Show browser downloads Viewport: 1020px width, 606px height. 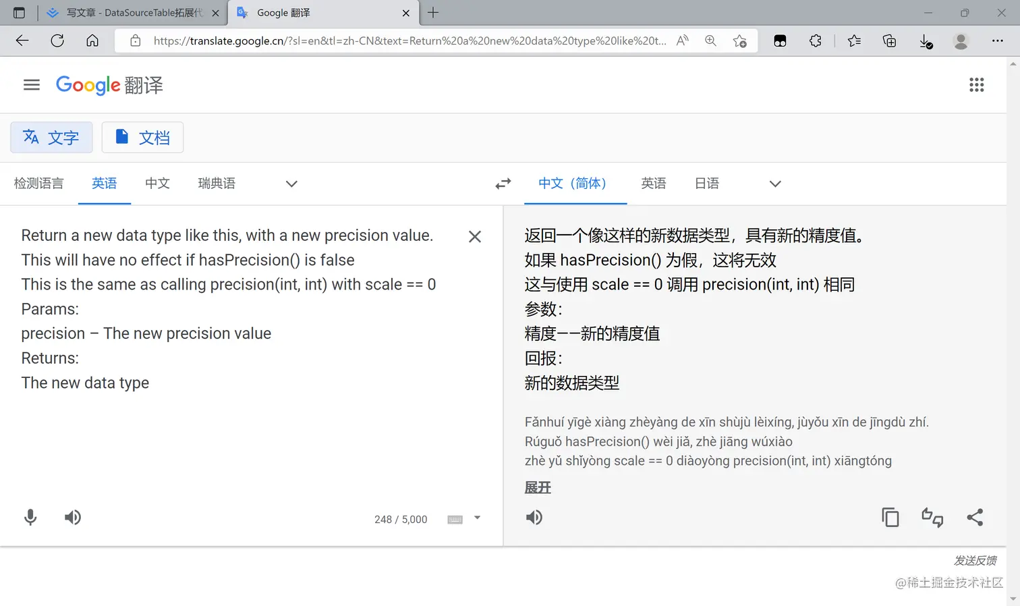926,41
